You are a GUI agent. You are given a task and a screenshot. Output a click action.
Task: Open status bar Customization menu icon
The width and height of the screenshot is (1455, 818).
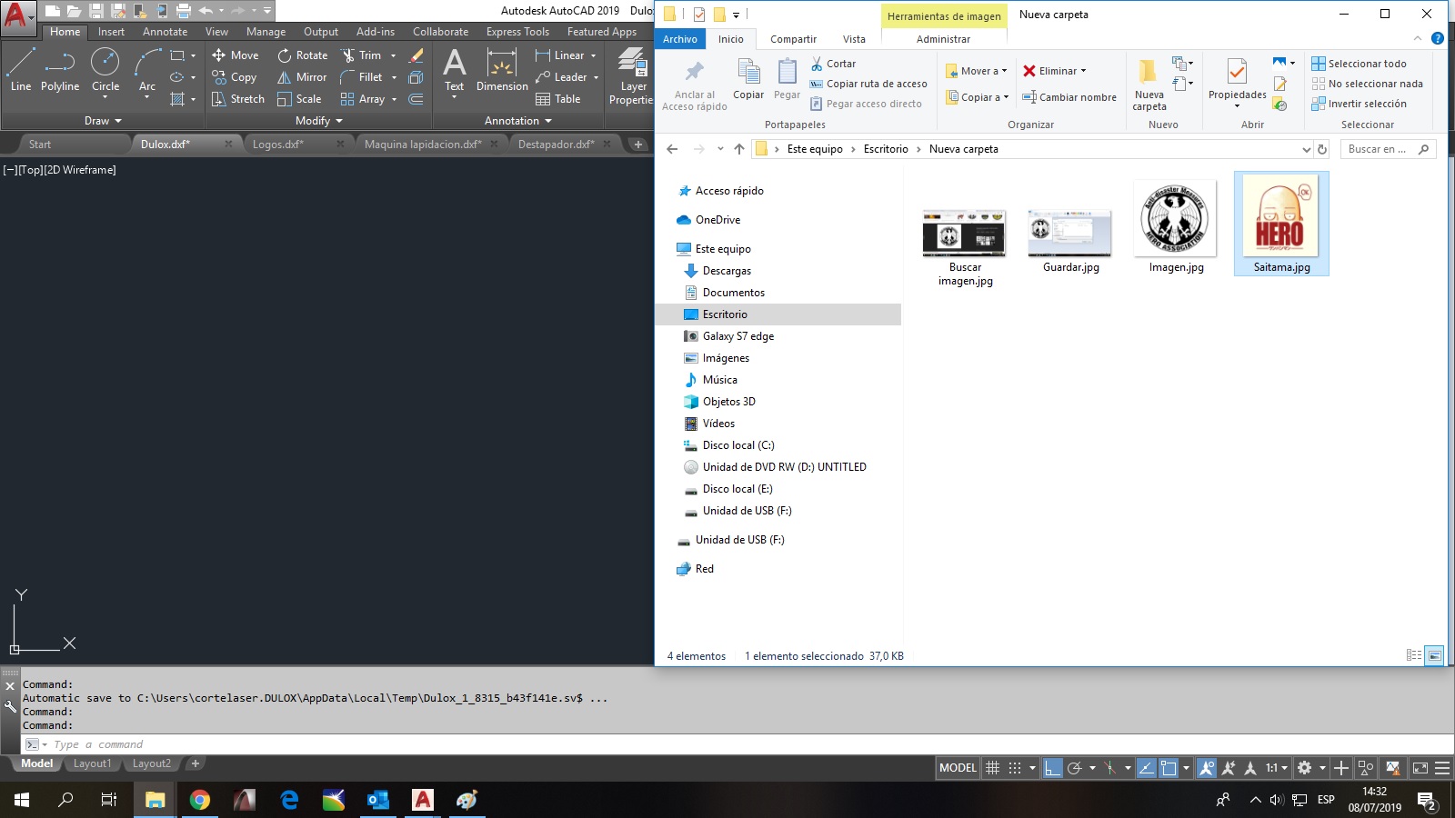pos(1442,768)
